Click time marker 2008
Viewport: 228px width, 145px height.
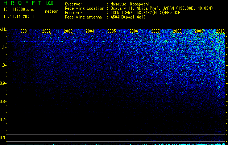[177, 31]
